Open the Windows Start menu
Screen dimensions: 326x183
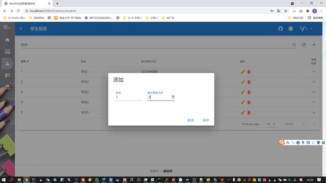[x=4, y=179]
